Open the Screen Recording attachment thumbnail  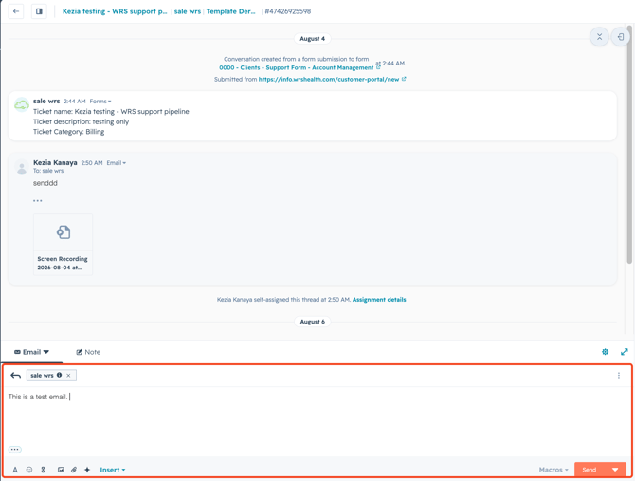(63, 245)
